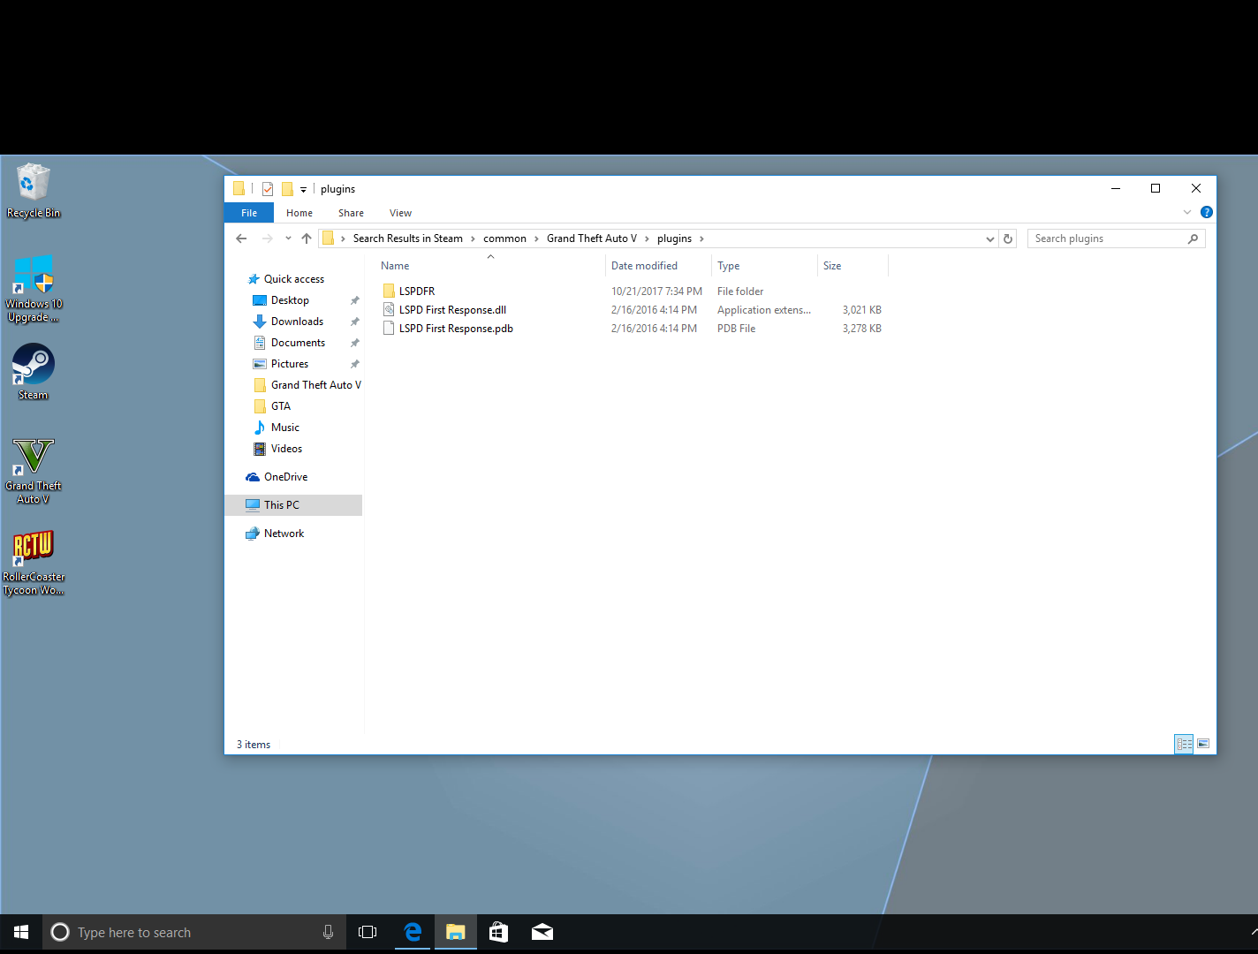Open the Home ribbon tab
The width and height of the screenshot is (1258, 954).
pyautogui.click(x=299, y=213)
